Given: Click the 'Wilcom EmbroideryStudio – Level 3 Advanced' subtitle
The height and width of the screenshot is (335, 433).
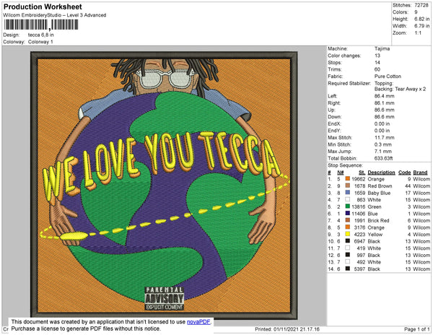Looking at the screenshot, I should 55,15.
